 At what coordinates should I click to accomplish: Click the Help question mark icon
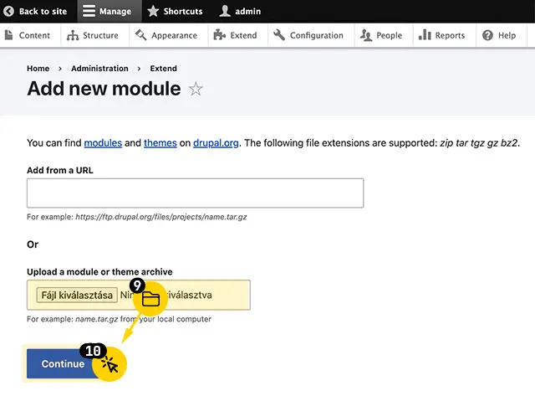point(487,35)
